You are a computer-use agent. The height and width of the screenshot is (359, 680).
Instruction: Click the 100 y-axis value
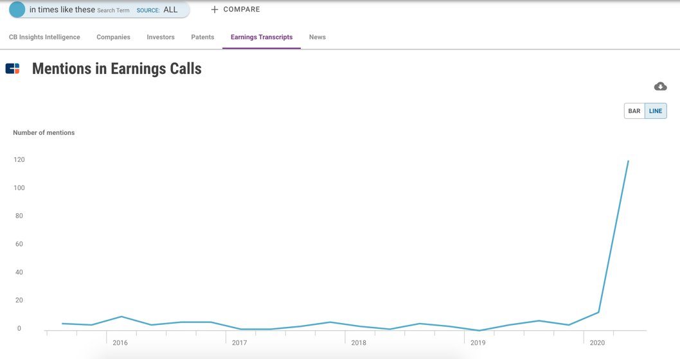pos(19,188)
